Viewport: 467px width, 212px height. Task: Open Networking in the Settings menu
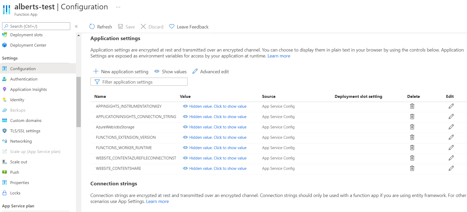(x=21, y=141)
